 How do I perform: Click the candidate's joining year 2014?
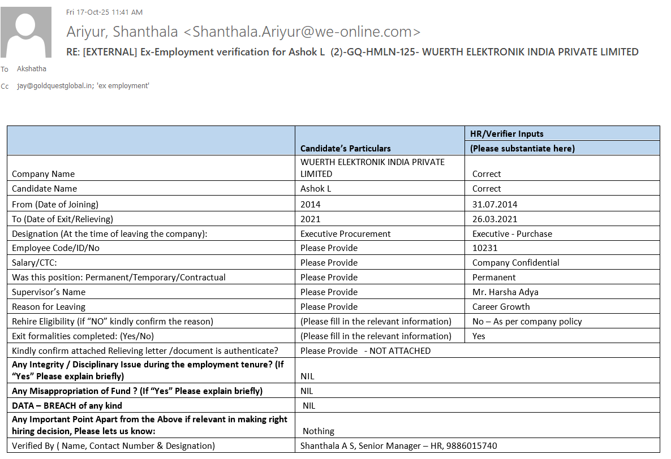[310, 204]
